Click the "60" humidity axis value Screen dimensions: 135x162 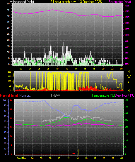tap(5, 122)
